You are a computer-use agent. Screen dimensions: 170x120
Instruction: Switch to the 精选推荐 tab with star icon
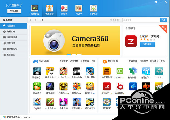pyautogui.click(x=49, y=10)
